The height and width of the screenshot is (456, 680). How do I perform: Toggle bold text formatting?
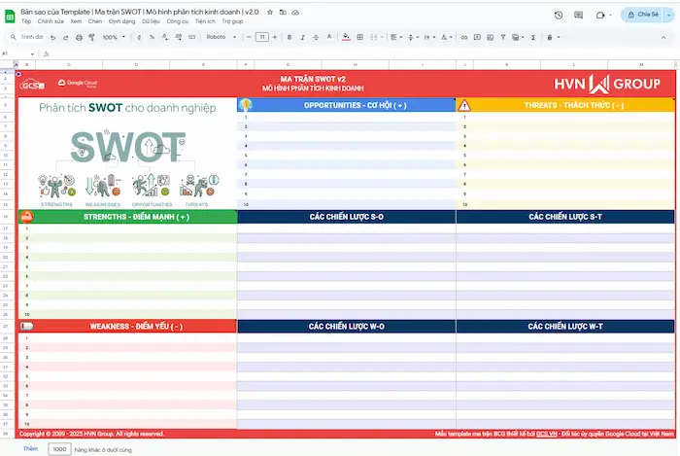coord(289,37)
